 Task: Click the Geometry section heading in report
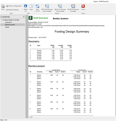tap(34, 41)
